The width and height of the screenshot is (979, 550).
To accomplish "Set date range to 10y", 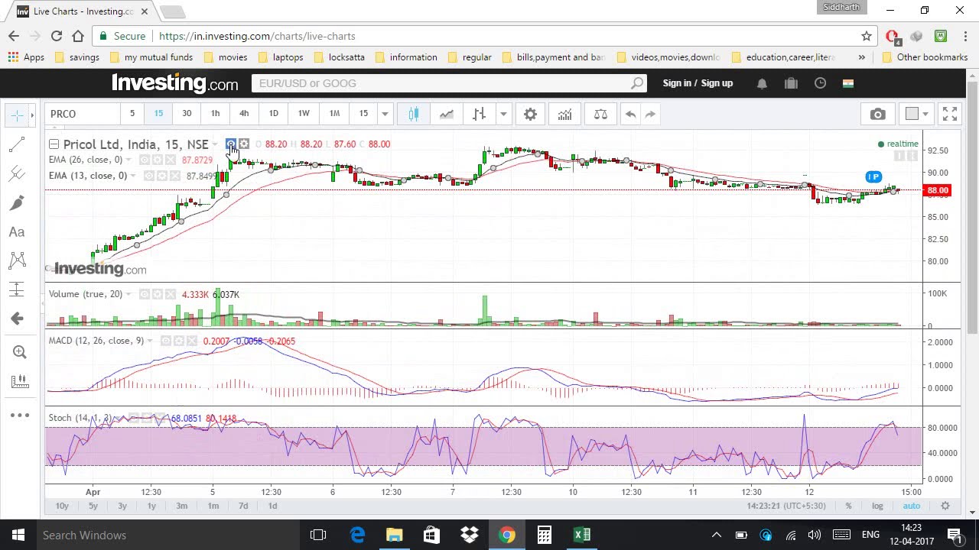I will tap(62, 506).
